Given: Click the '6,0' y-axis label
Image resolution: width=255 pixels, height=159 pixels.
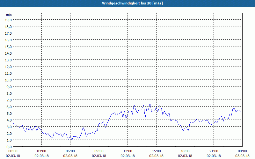Looking at the screenshot, I should (x=9, y=107).
